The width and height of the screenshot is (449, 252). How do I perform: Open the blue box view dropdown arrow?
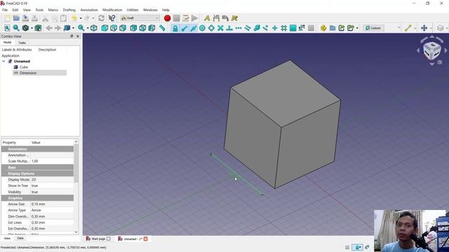coord(73,28)
